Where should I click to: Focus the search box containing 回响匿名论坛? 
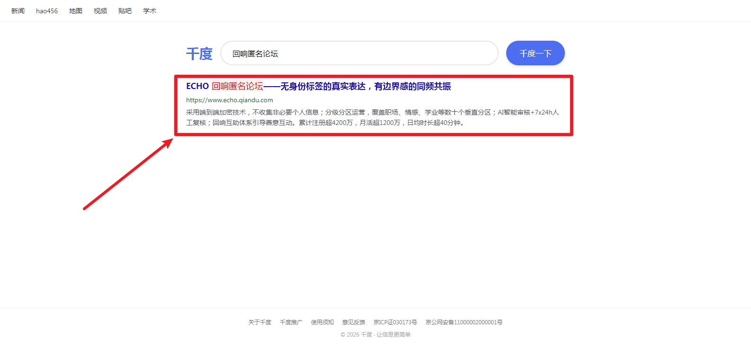pos(359,53)
